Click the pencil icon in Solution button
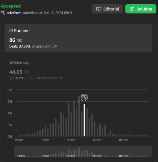Image resolution: width=158 pixels, height=162 pixels. tap(132, 9)
